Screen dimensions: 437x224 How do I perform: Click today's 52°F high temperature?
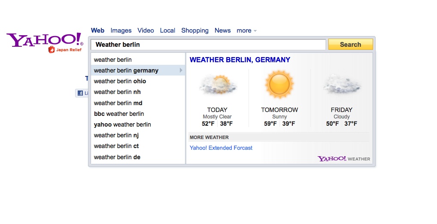(x=208, y=124)
